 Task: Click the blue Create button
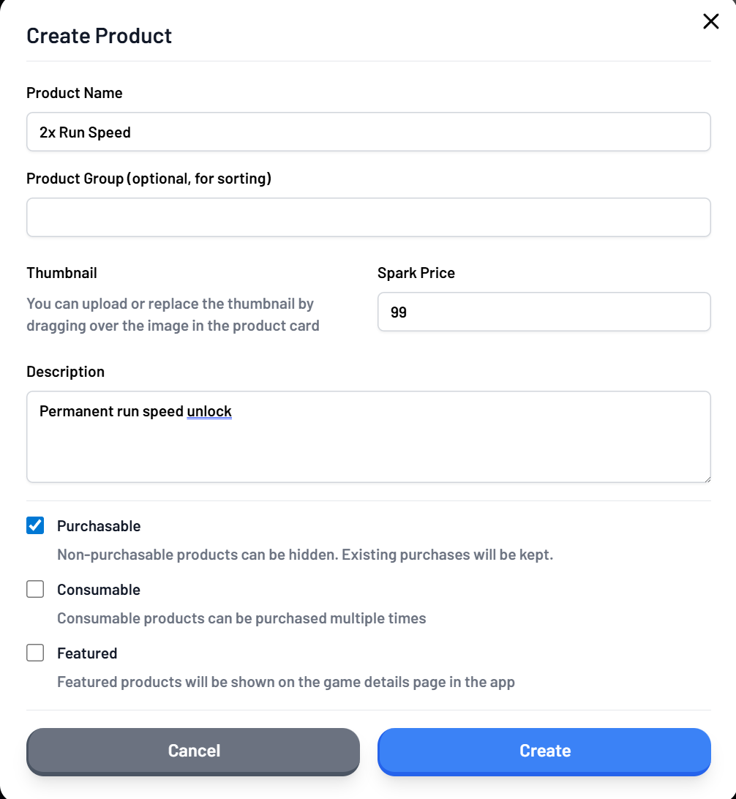(x=544, y=751)
